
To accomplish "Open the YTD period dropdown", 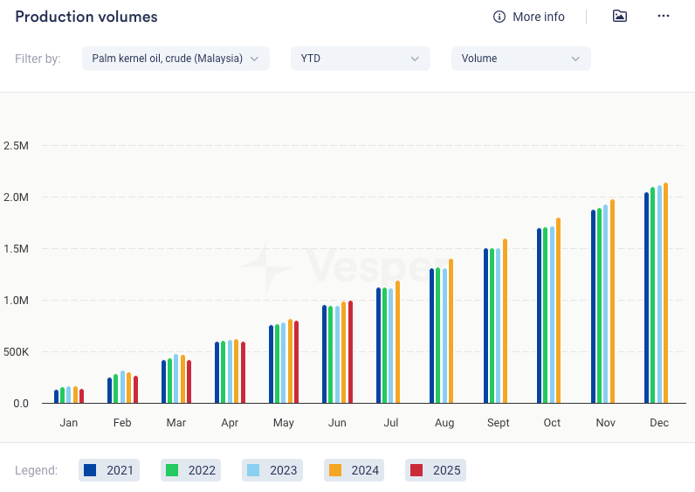I will click(360, 59).
